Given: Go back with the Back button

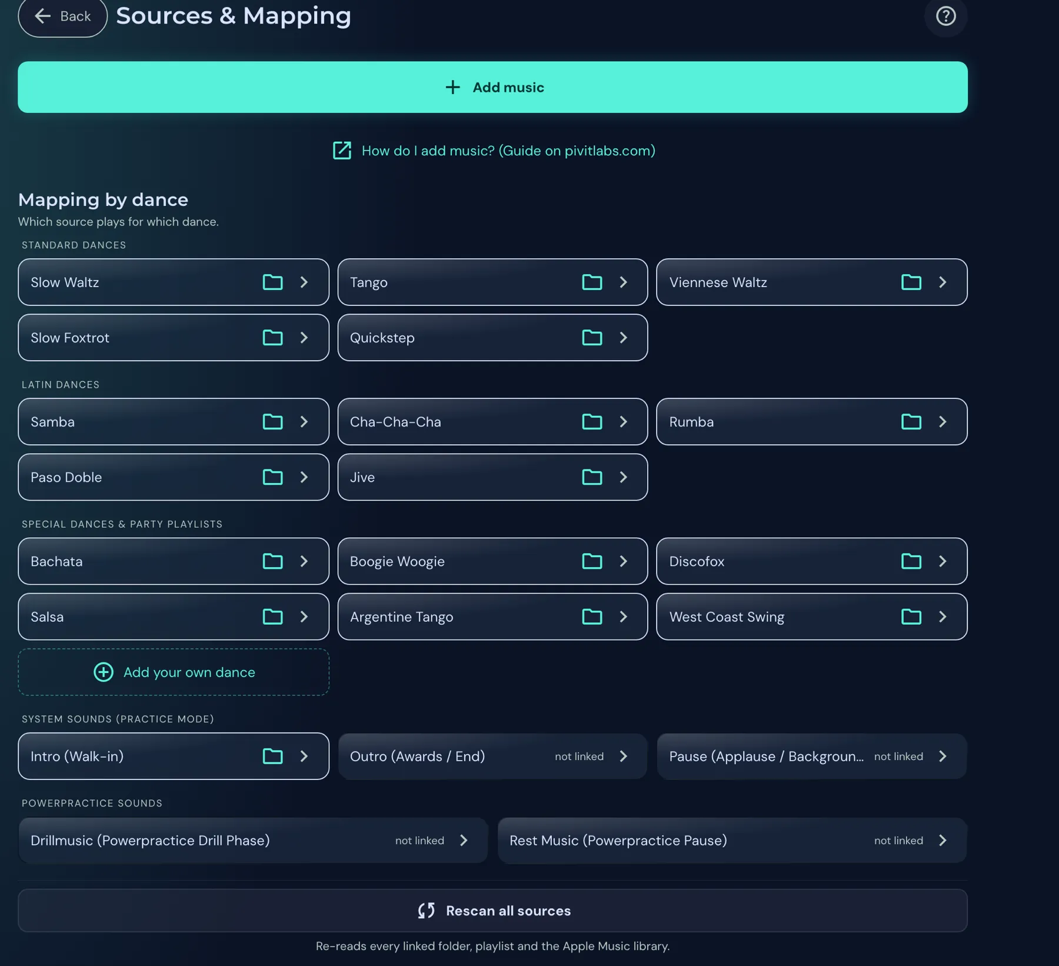Looking at the screenshot, I should 62,16.
